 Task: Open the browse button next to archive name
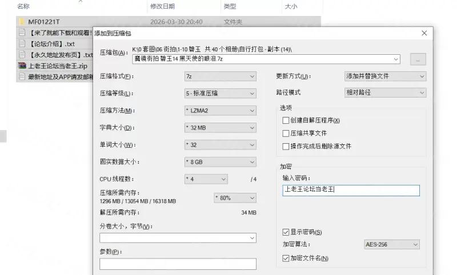418,59
